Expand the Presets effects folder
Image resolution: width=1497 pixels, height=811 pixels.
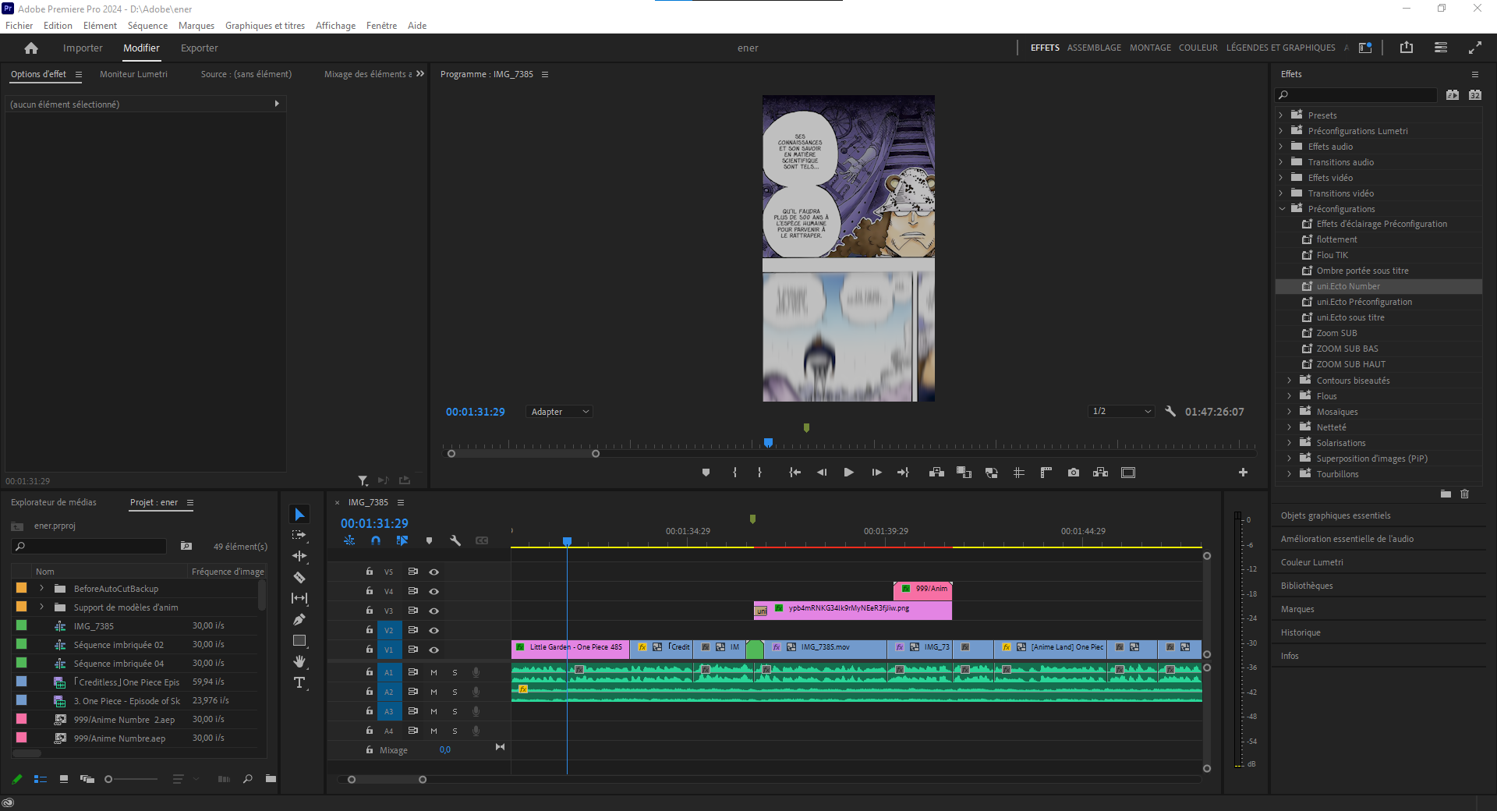tap(1281, 115)
